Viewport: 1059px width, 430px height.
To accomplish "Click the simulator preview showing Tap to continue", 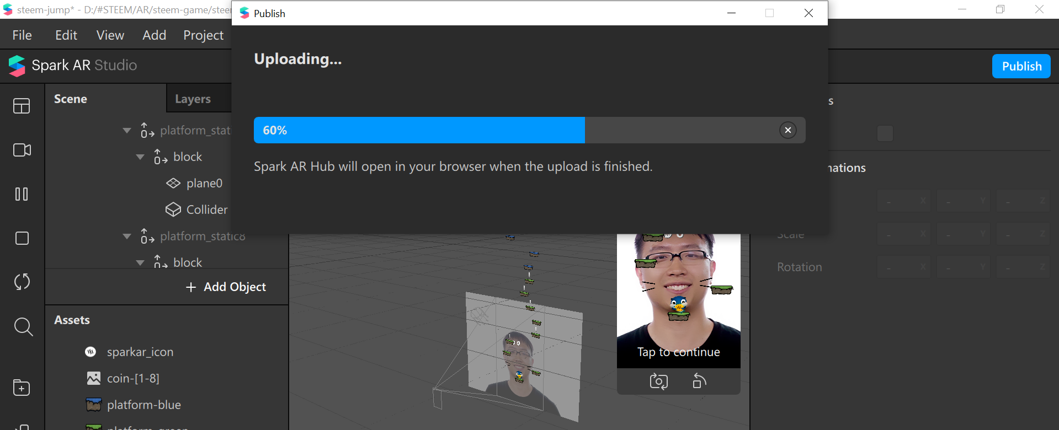I will tap(678, 301).
